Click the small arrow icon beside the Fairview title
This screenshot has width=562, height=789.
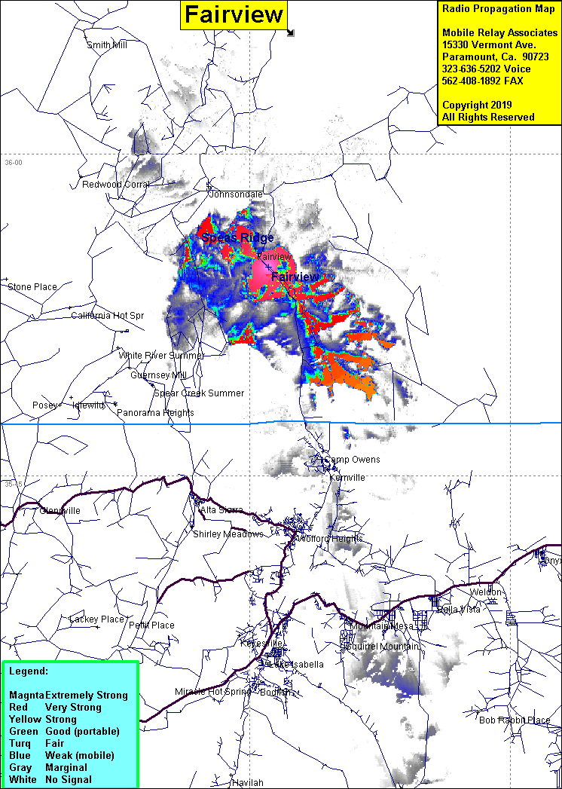pyautogui.click(x=291, y=32)
